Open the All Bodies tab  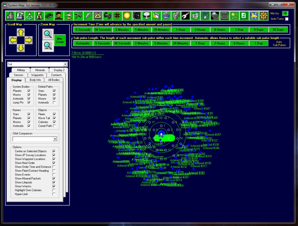click(x=54, y=80)
